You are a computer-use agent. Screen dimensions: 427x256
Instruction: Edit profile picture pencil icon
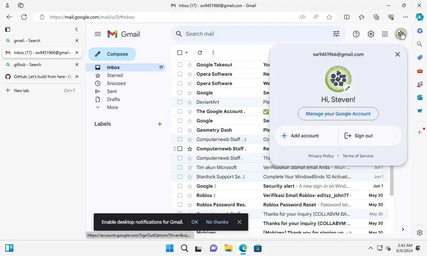click(x=348, y=88)
